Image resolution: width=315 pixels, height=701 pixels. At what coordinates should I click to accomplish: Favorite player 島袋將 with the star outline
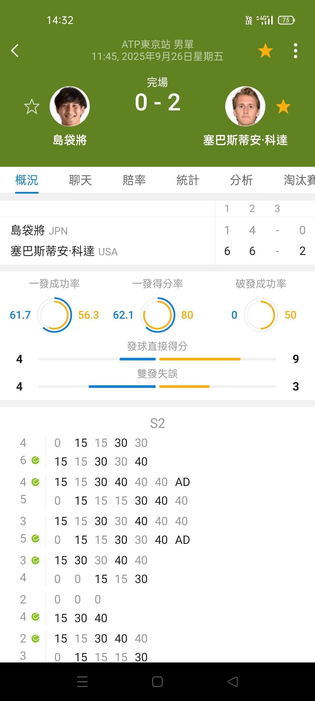[x=32, y=106]
